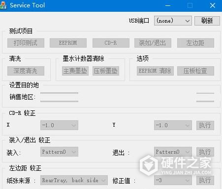
Task: Click the EEPROM test button
Action: pyautogui.click(x=68, y=43)
